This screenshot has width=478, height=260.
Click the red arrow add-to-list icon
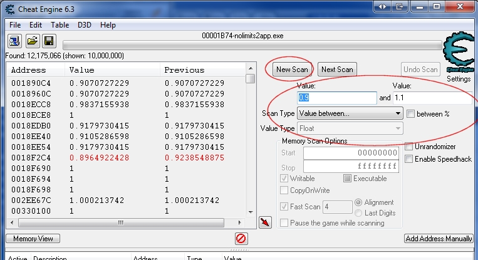click(265, 222)
